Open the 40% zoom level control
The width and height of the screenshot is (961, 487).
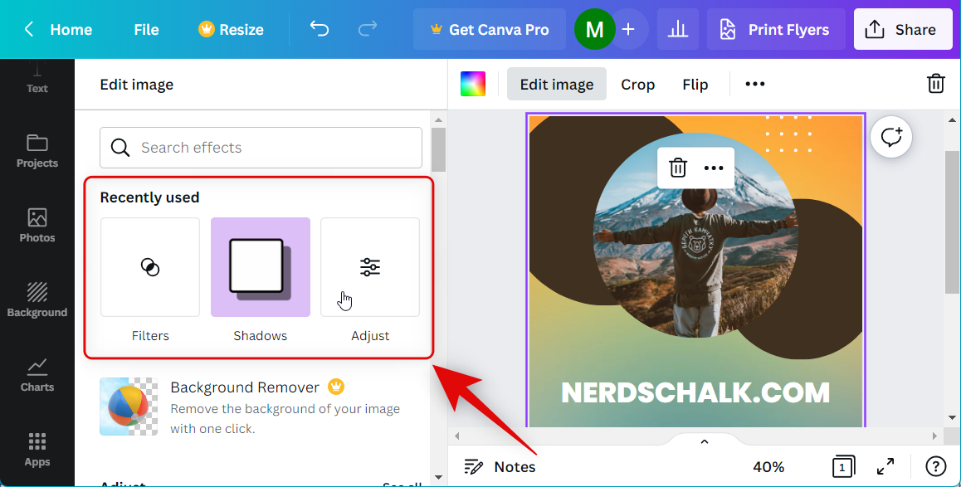(768, 467)
